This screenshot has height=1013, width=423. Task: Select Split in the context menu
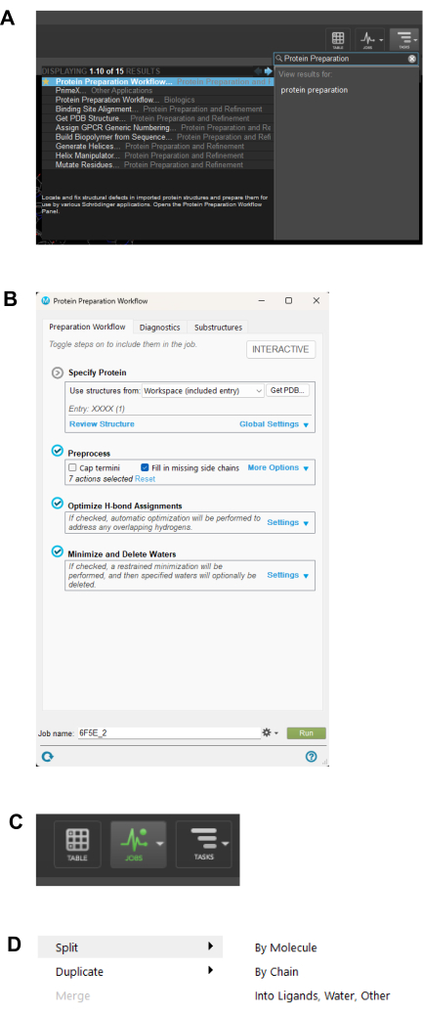click(130, 947)
